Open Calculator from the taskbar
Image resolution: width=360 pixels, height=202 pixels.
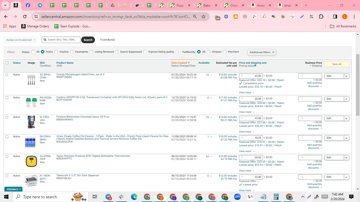(x=276, y=197)
